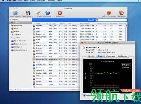Image resolution: width=141 pixels, height=104 pixels.
Task: Sort by the Enc Type column header
Action: (53, 23)
